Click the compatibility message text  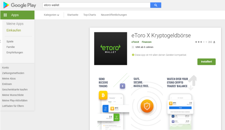161,55
